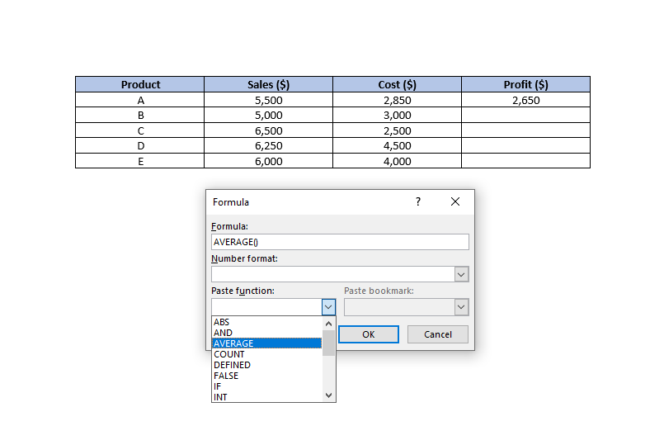
Task: Close the Formula dialog with the X
Action: click(455, 201)
